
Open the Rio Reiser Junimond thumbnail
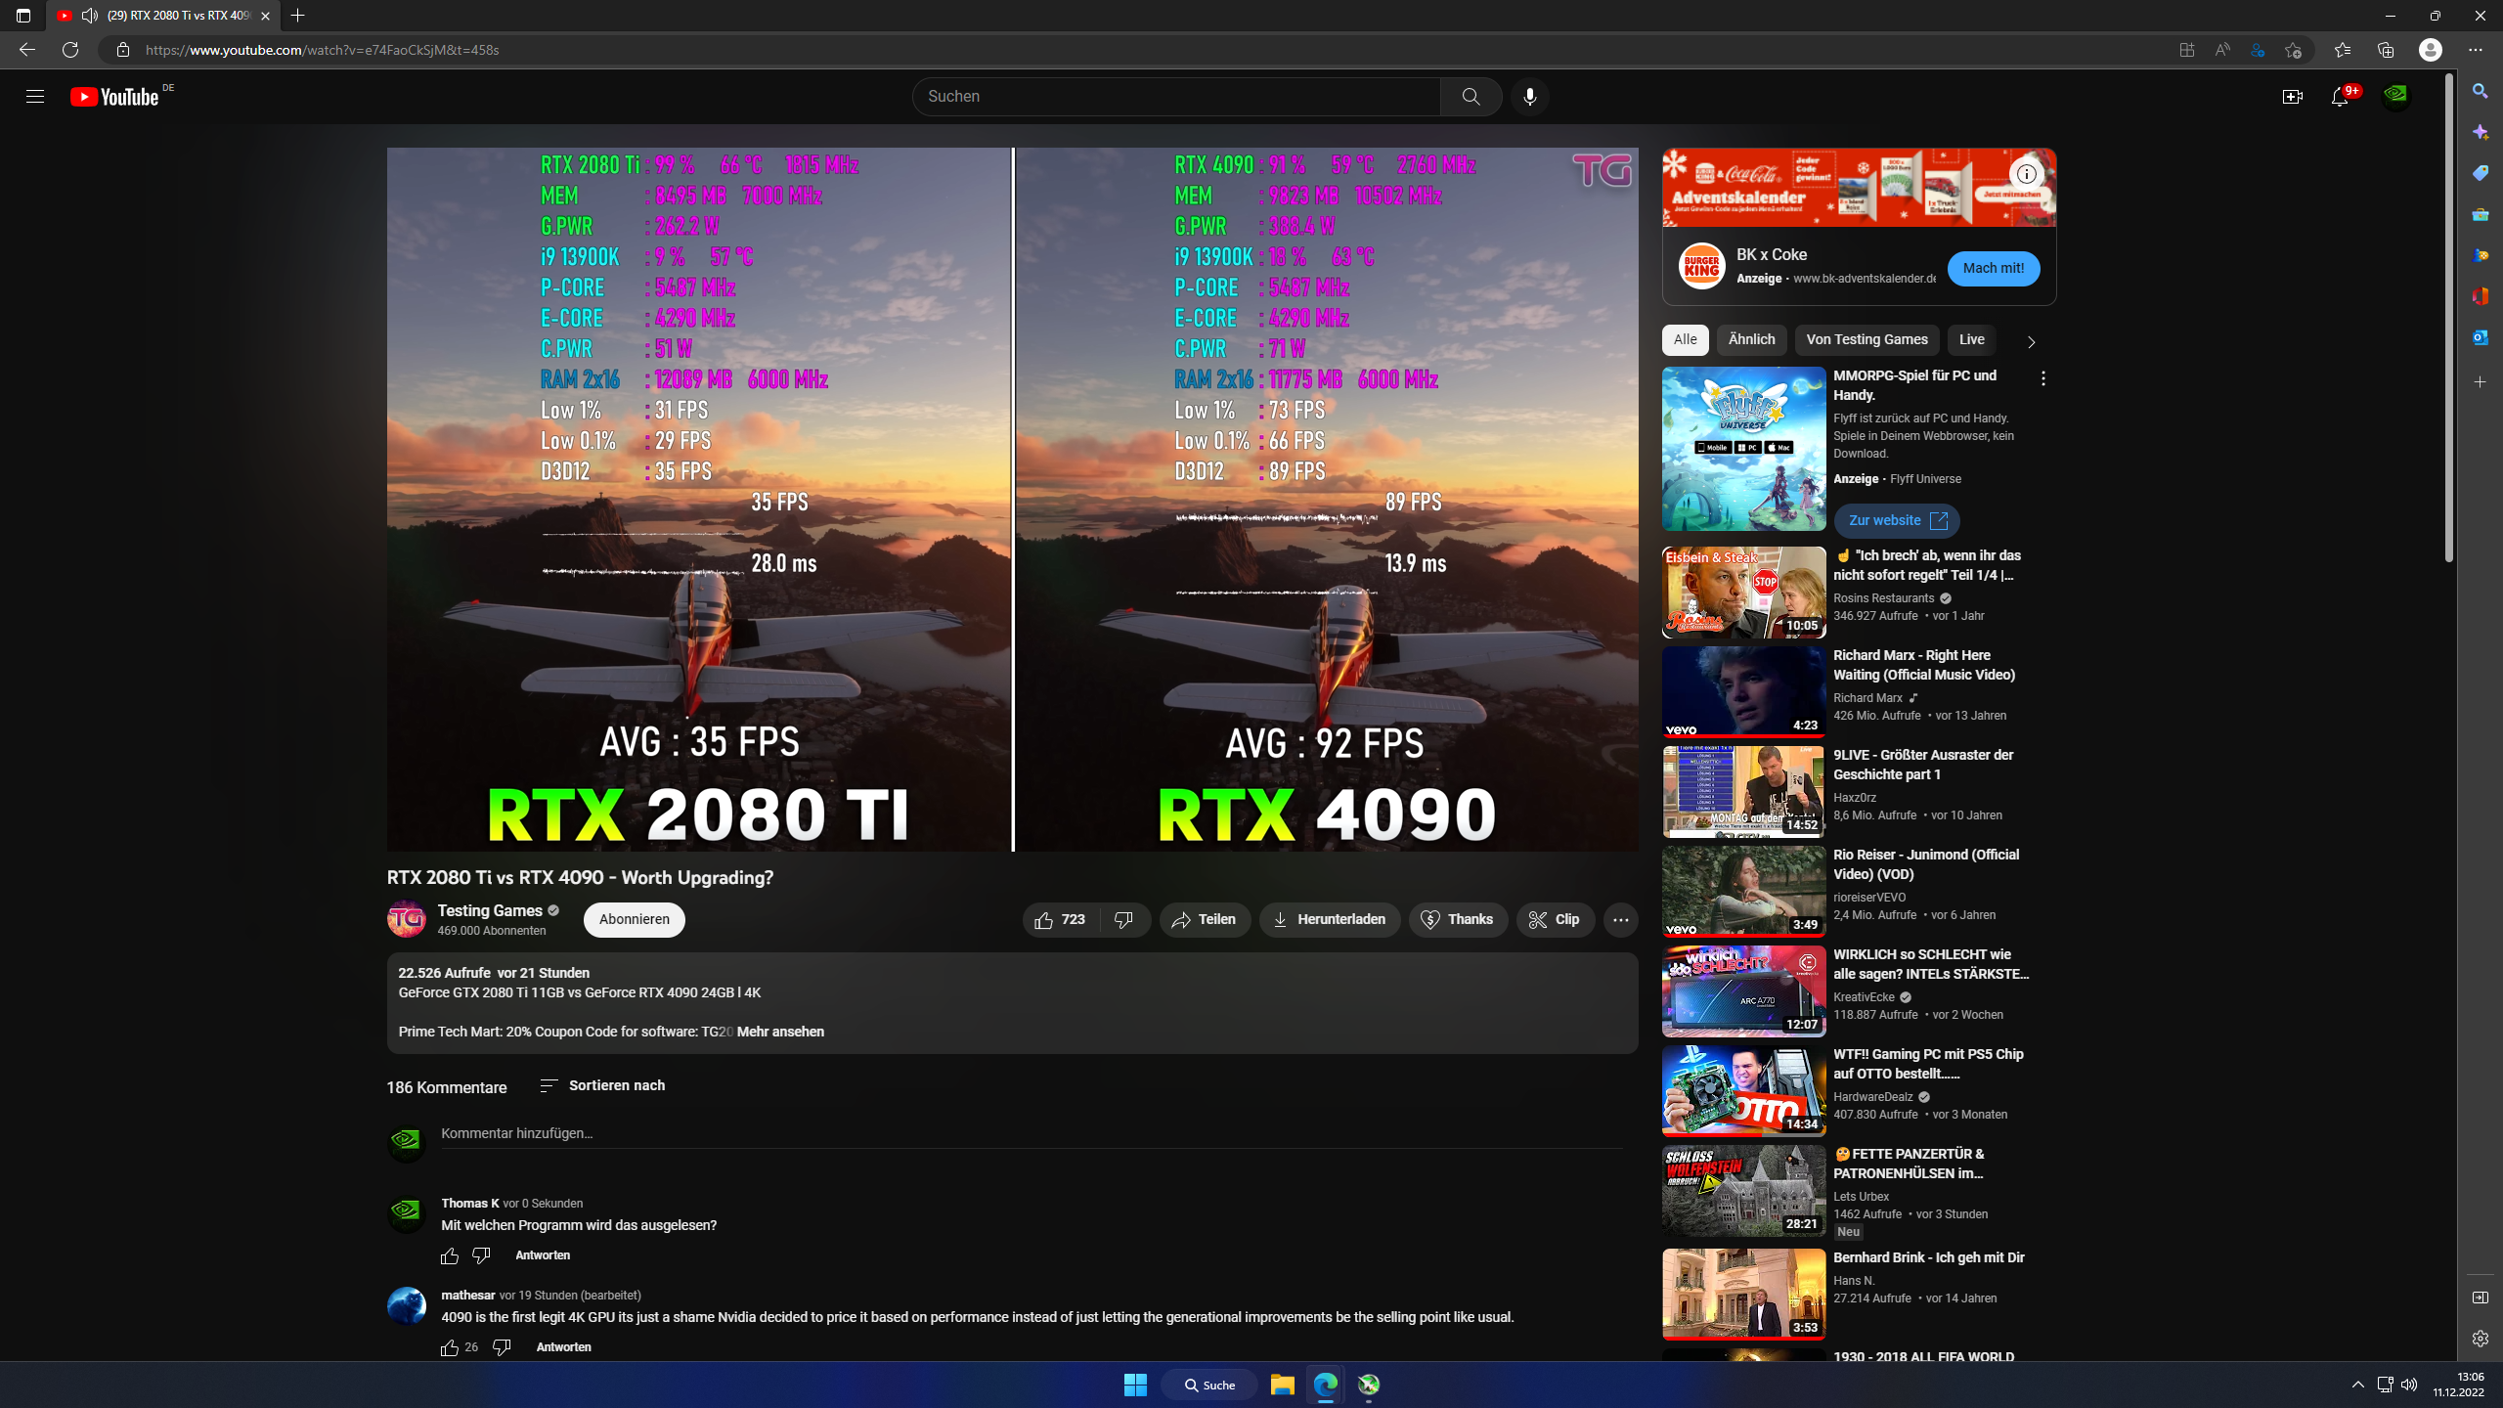pos(1743,891)
